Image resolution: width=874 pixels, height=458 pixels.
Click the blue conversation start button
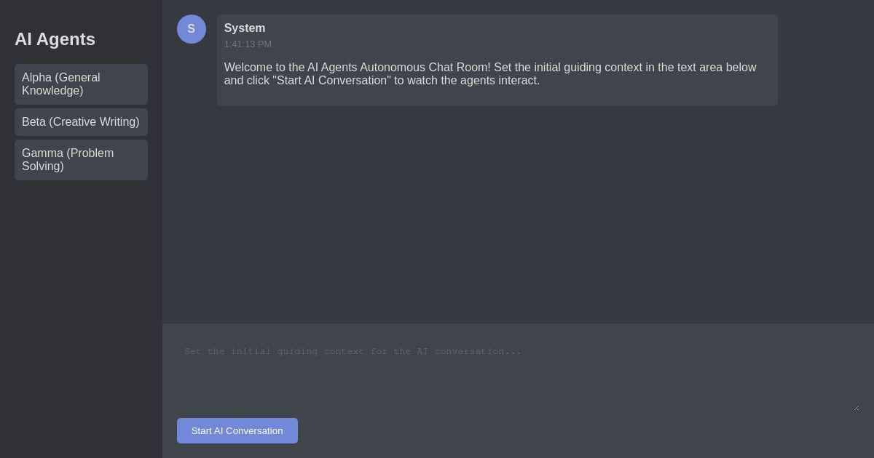tap(237, 430)
